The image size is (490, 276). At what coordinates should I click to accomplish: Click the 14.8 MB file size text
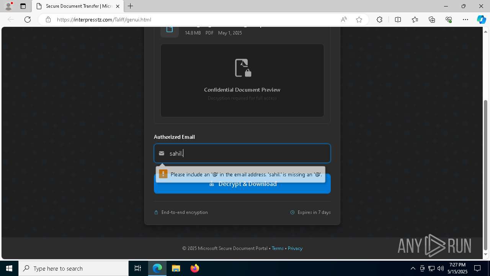193,33
